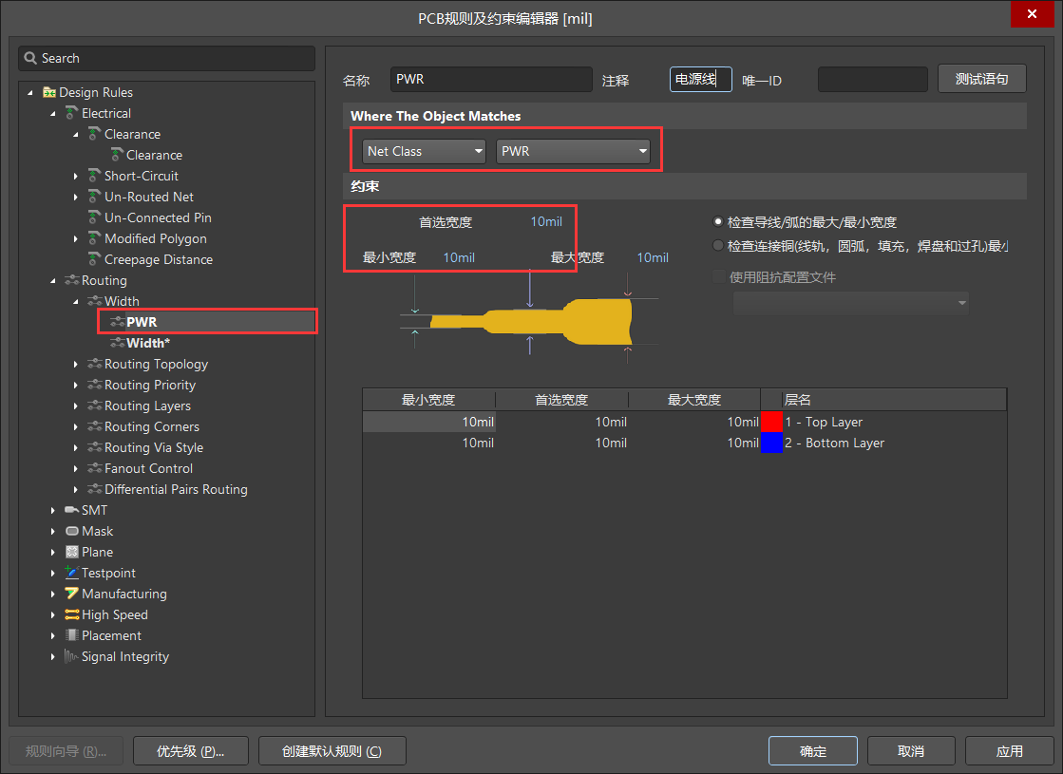Click the Routing Priority icon
Viewport: 1063px width, 774px height.
pos(94,385)
